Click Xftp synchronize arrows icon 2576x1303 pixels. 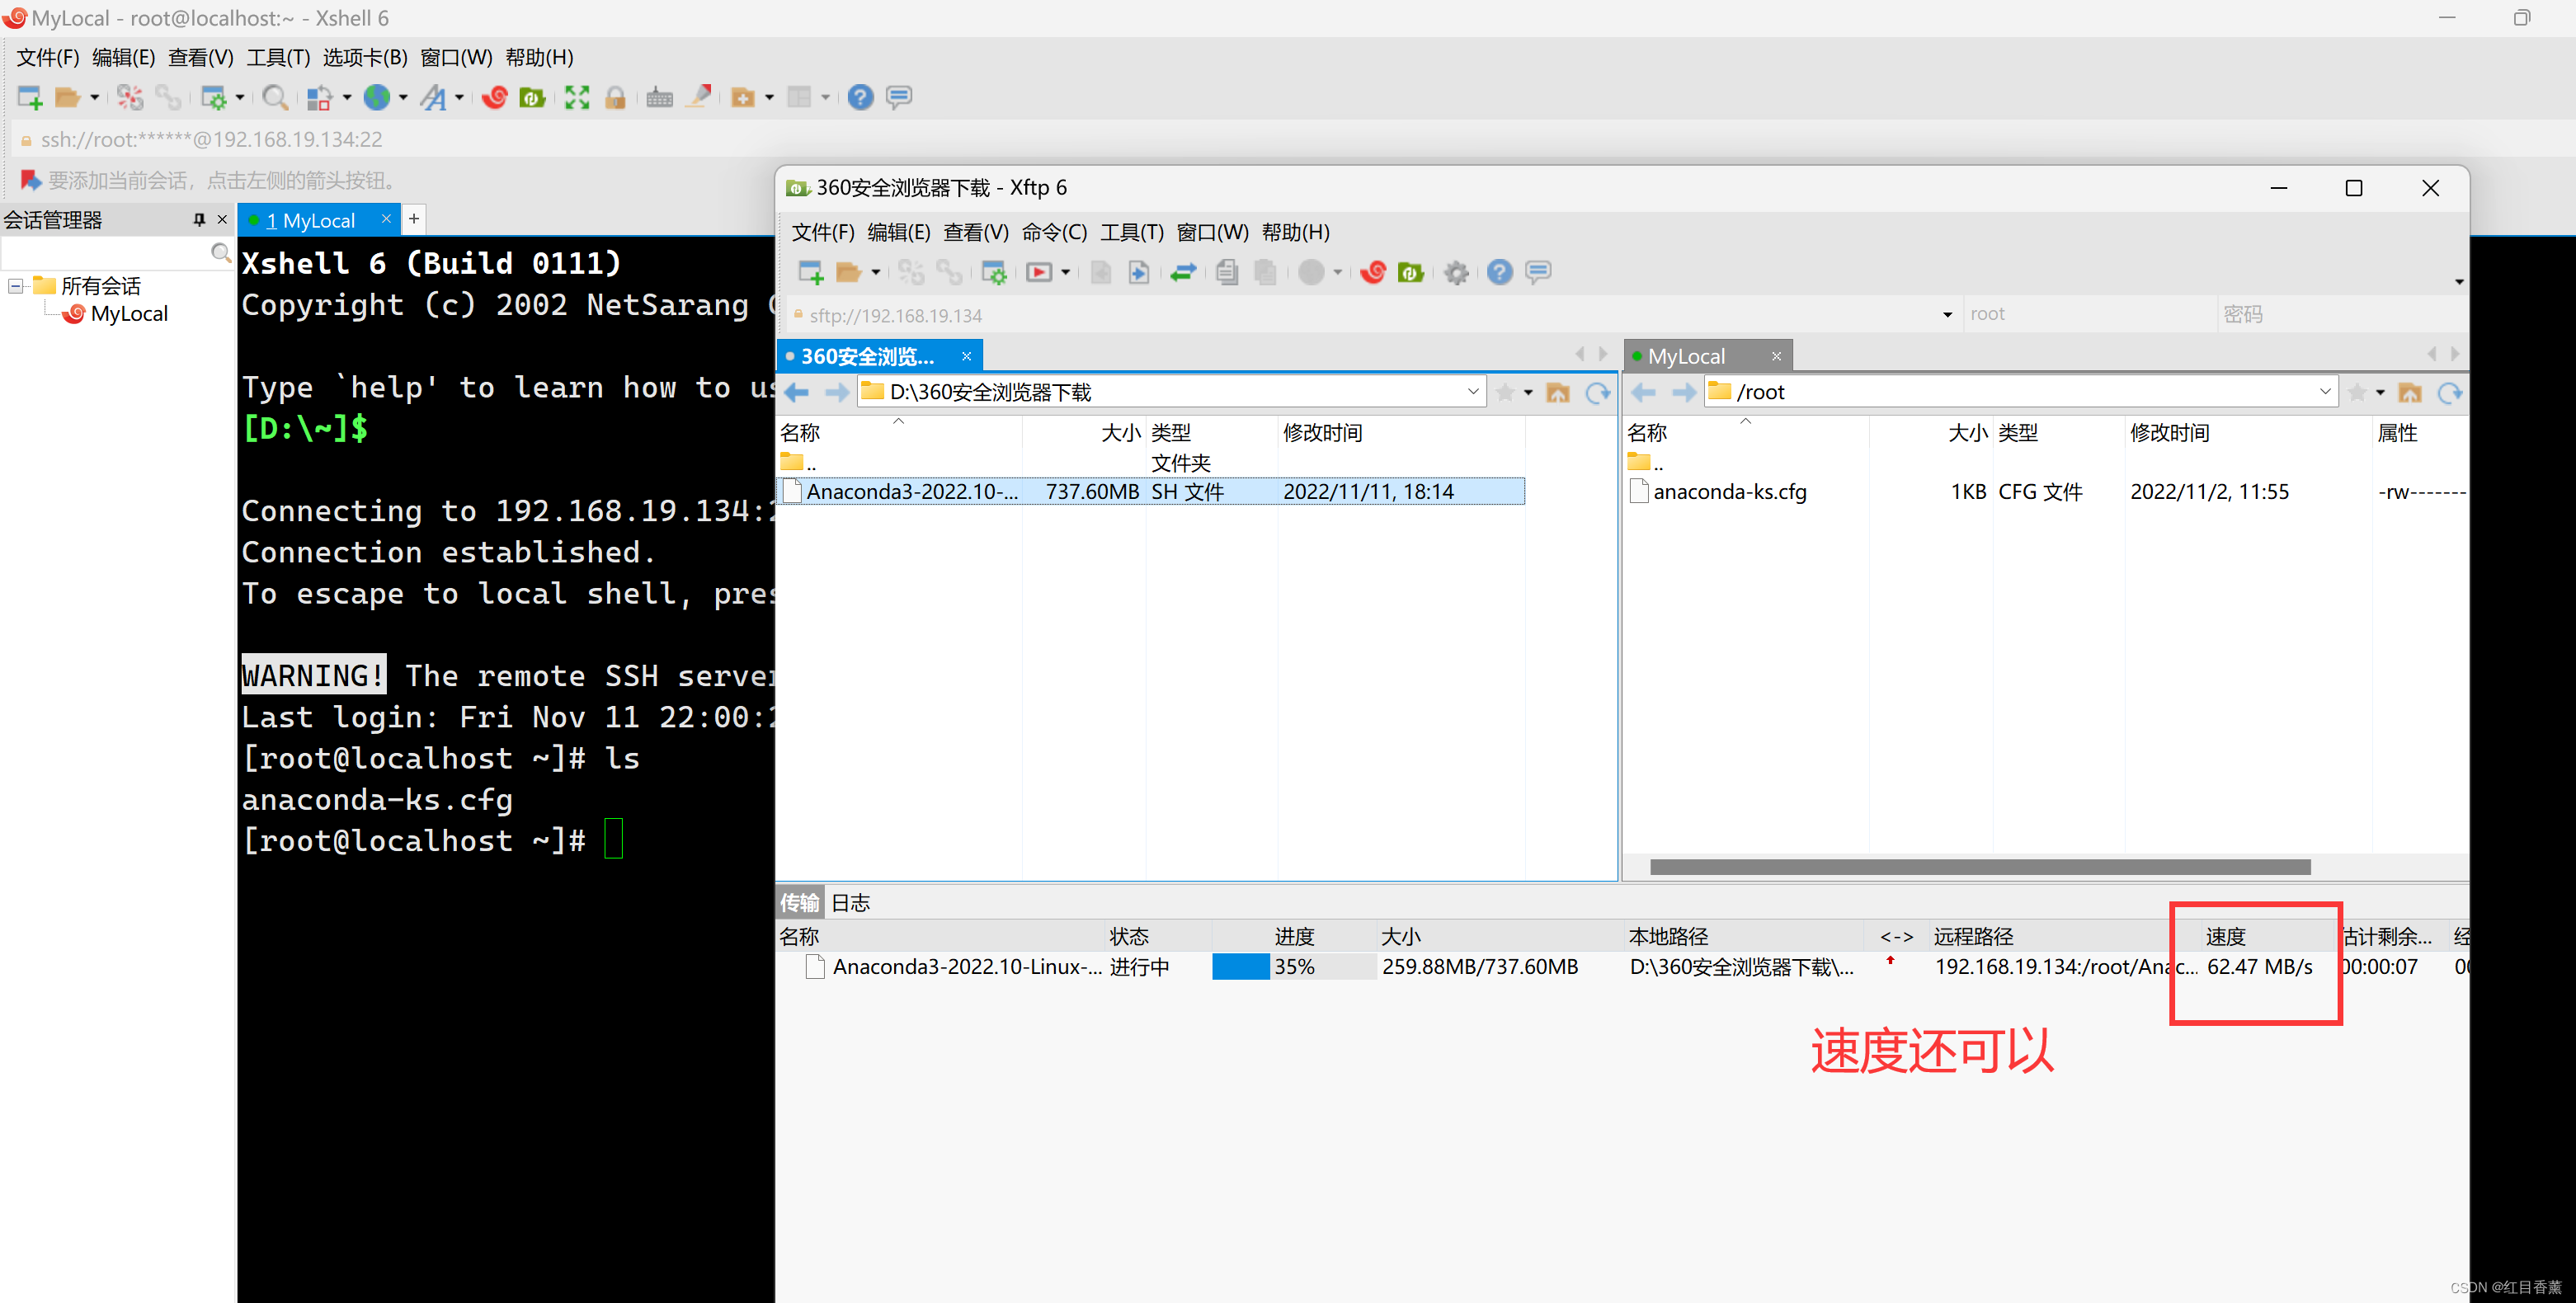coord(1184,272)
